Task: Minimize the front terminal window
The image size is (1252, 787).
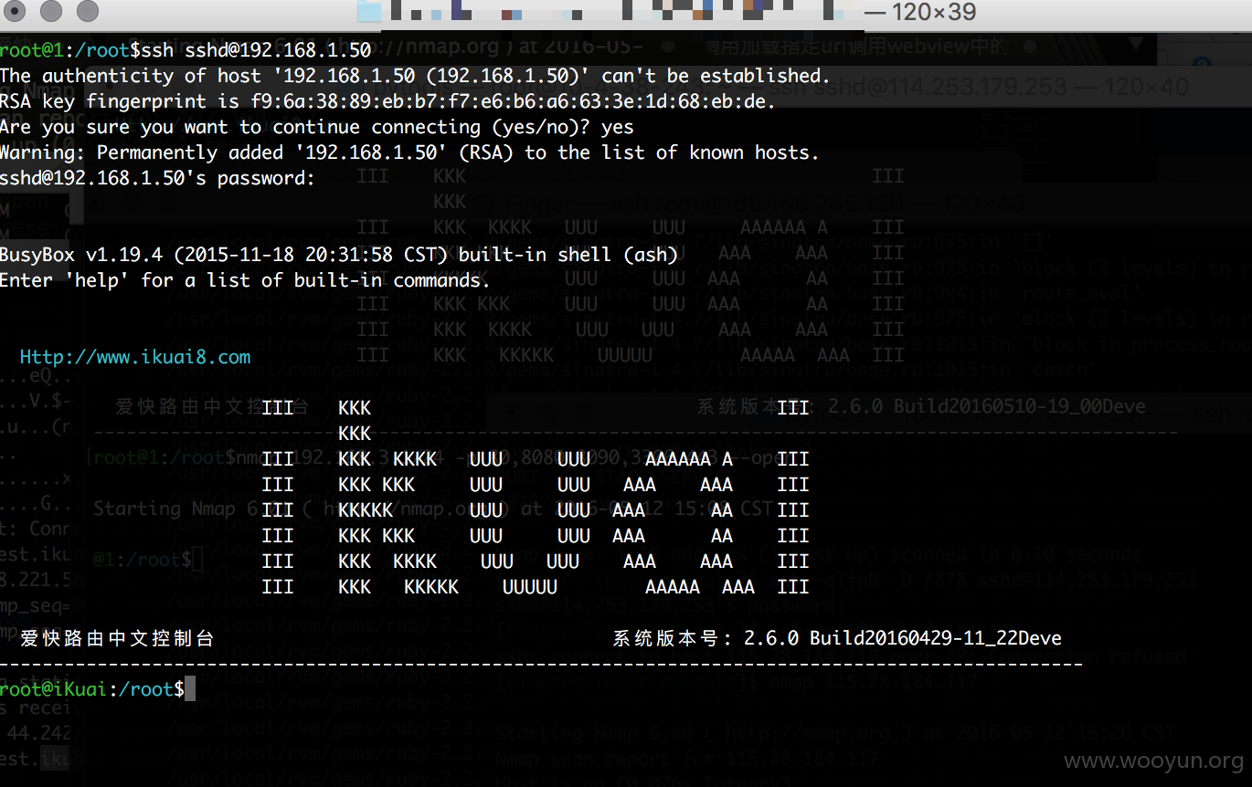Action: tap(51, 11)
